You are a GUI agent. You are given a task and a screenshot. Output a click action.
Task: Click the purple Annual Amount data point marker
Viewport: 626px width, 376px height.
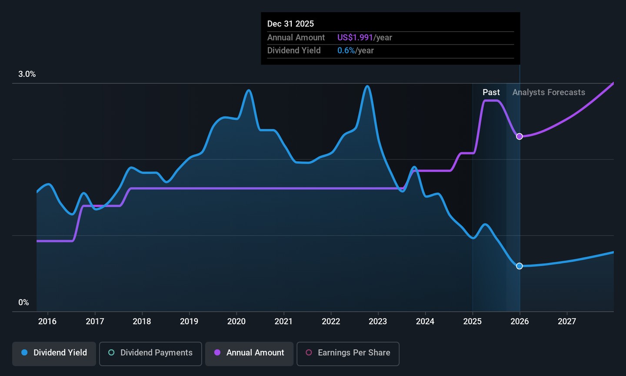pyautogui.click(x=519, y=136)
